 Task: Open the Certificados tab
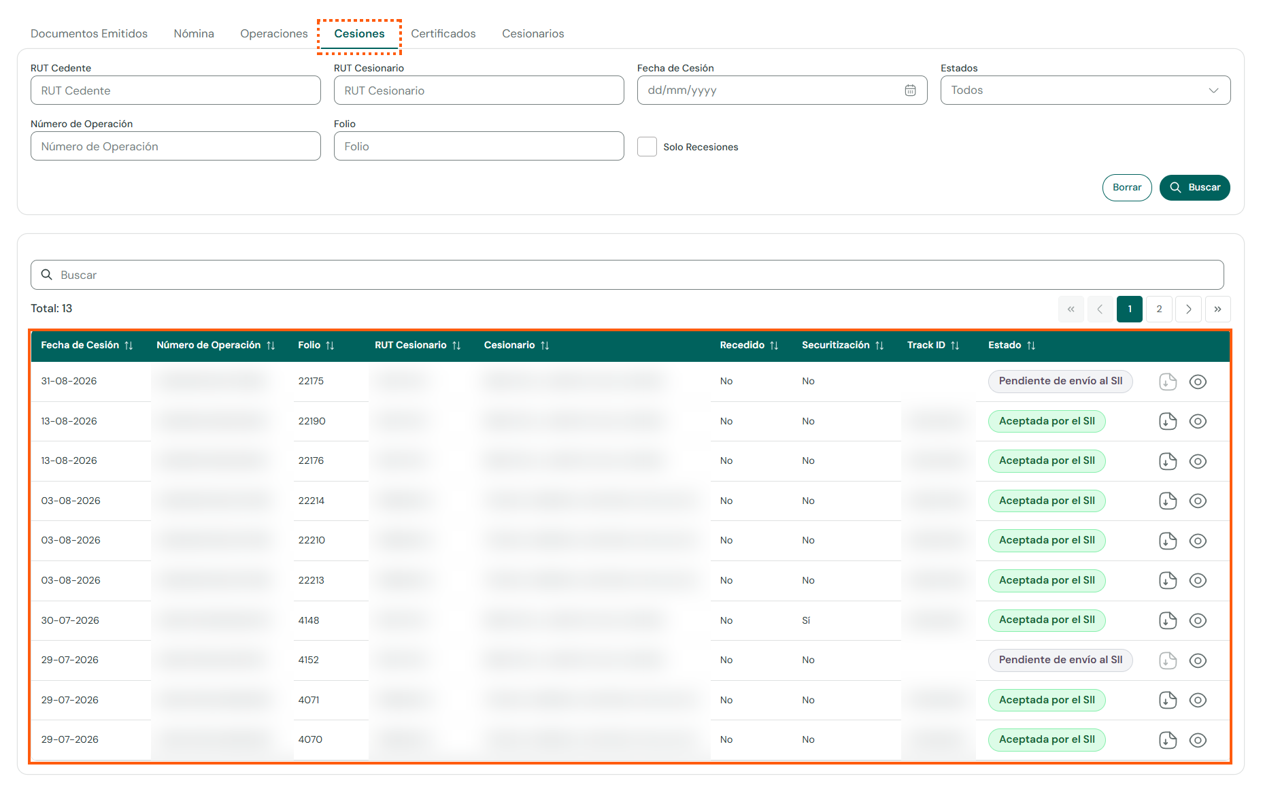443,33
